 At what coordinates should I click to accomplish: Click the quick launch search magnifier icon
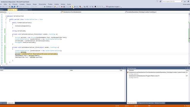coord(182,1)
